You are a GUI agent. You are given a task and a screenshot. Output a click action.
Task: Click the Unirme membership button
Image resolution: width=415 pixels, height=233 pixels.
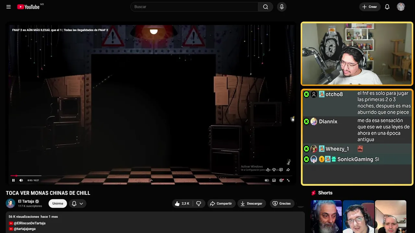(x=58, y=204)
